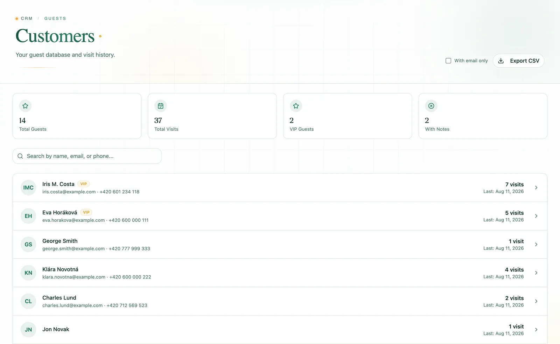Screen dimensions: 560x344
Task: Expand Iris M. Costa row chevron
Action: pos(536,188)
